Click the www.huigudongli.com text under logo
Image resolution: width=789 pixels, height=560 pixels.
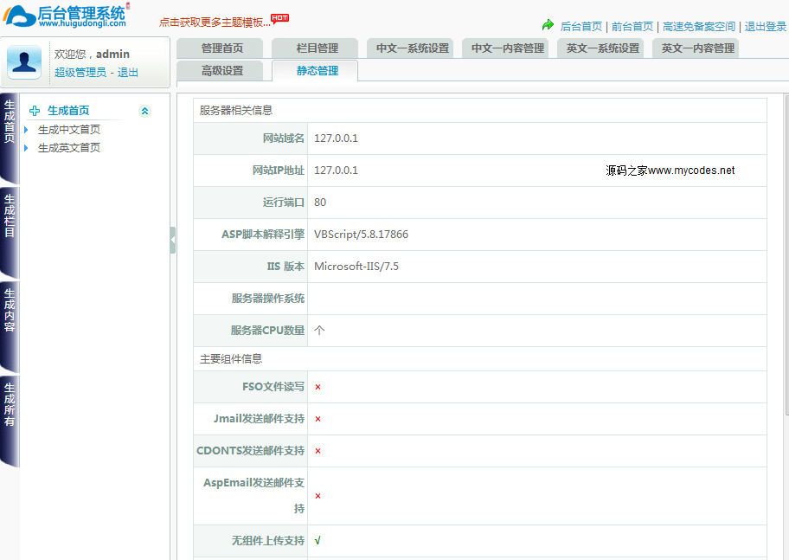click(82, 23)
